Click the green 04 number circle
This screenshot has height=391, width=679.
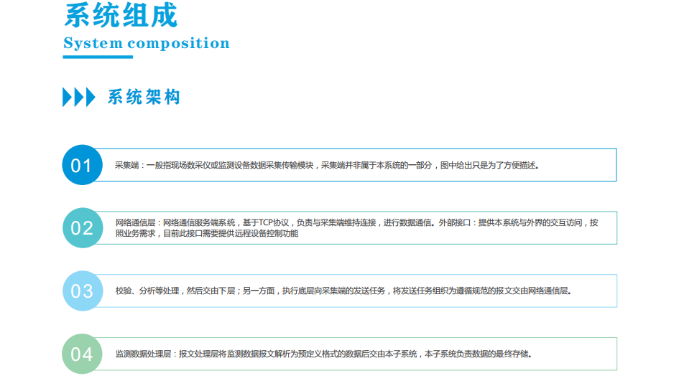[83, 354]
